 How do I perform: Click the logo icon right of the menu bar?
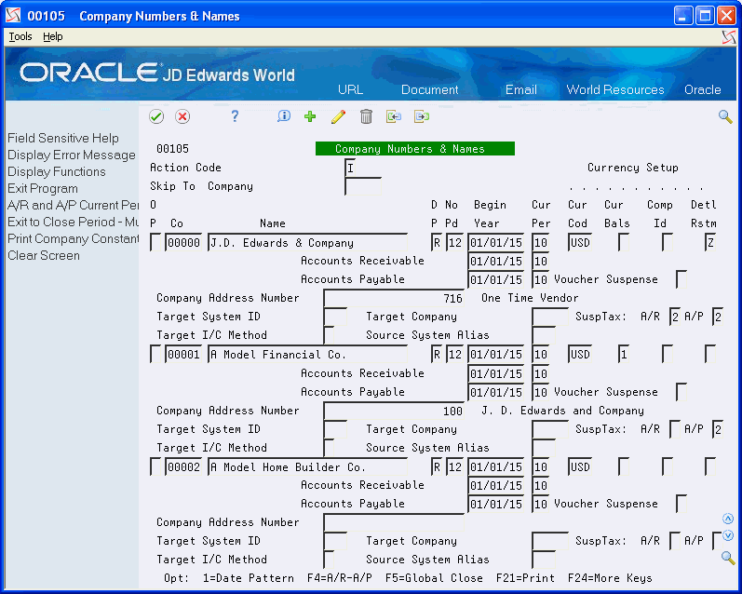point(729,37)
